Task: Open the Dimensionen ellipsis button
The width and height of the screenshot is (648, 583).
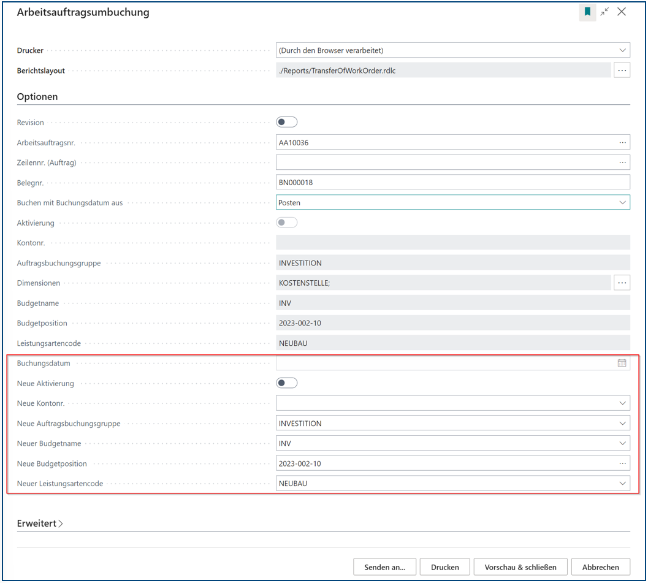Action: pos(622,283)
